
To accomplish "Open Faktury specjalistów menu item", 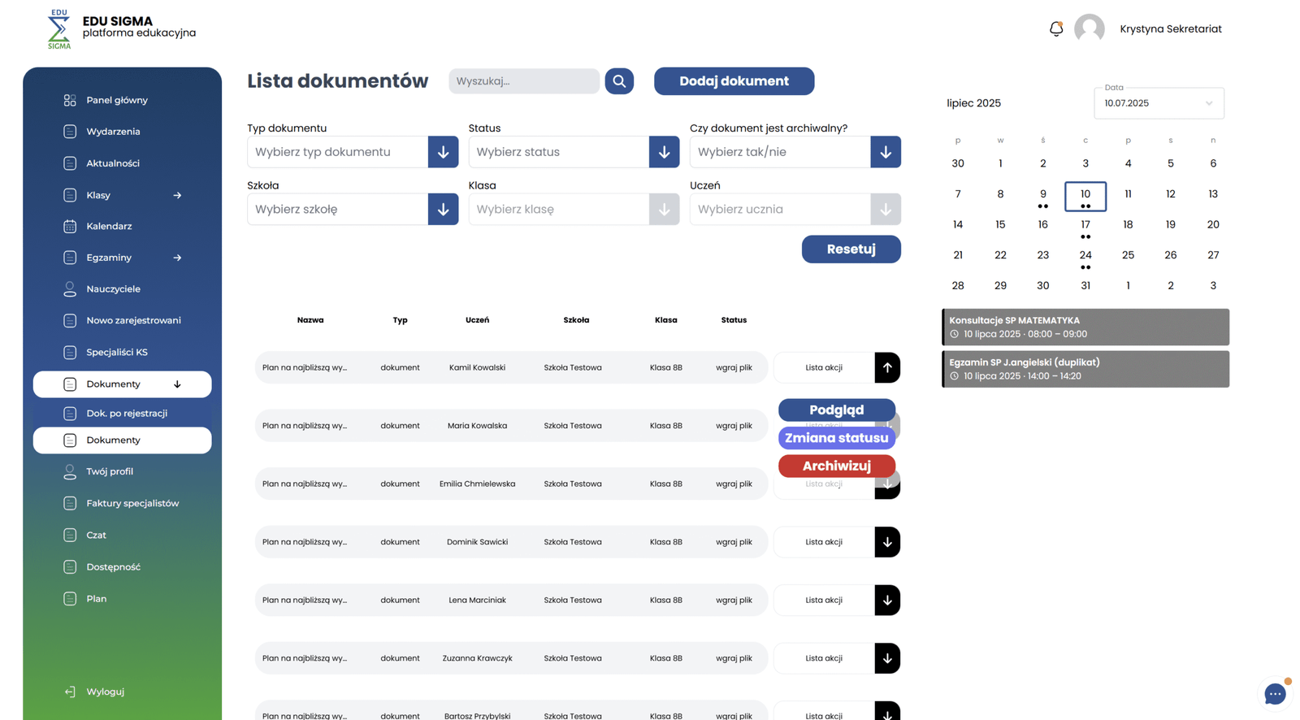I will coord(132,504).
